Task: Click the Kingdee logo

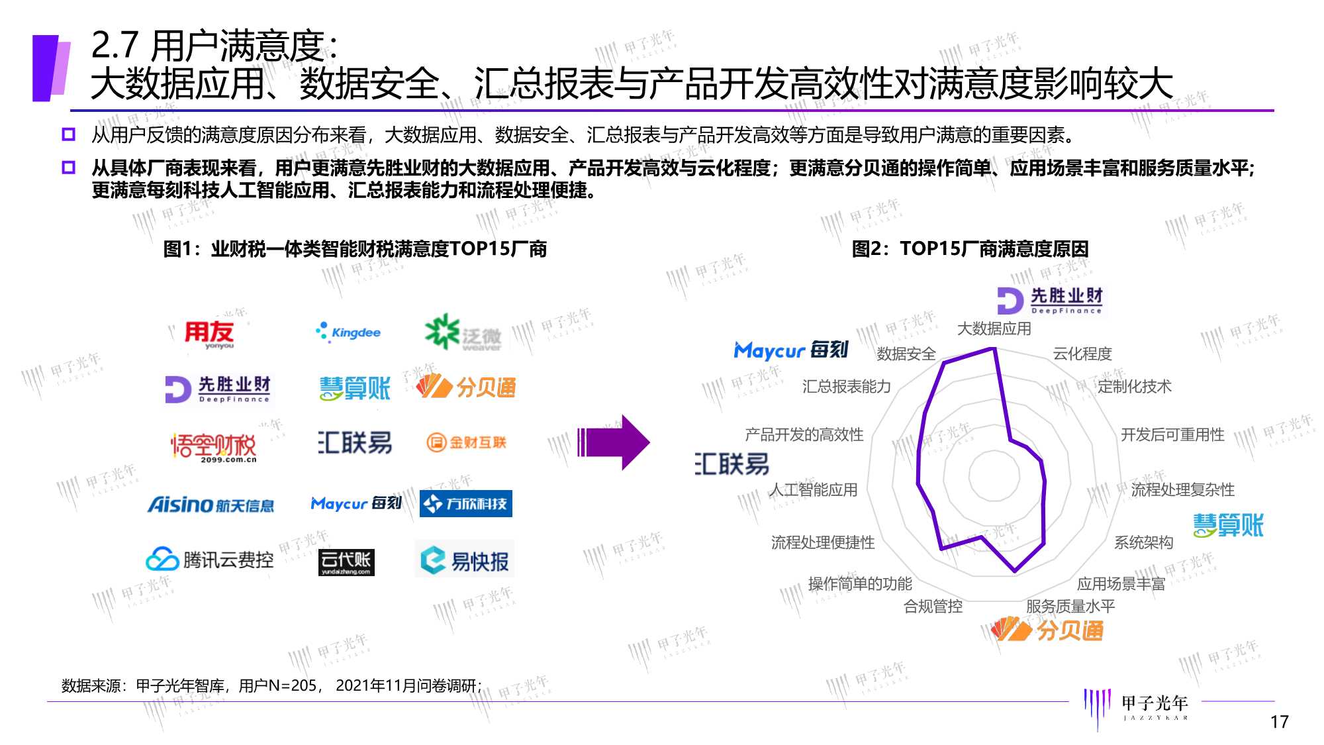Action: 348,332
